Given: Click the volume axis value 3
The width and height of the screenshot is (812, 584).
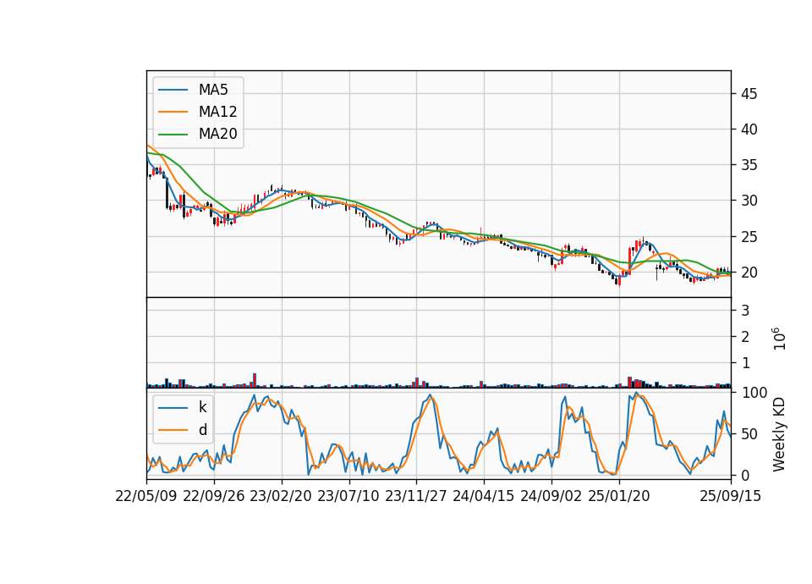Looking at the screenshot, I should (x=746, y=311).
